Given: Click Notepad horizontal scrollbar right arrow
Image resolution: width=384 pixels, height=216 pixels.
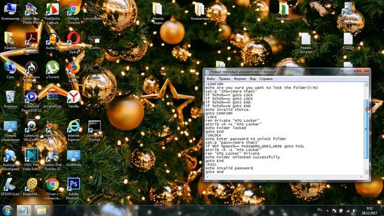Looking at the screenshot, I should (x=361, y=176).
